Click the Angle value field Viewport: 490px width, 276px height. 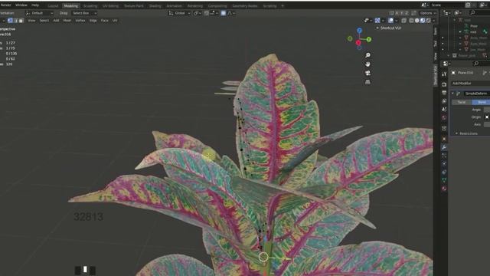tap(487, 110)
